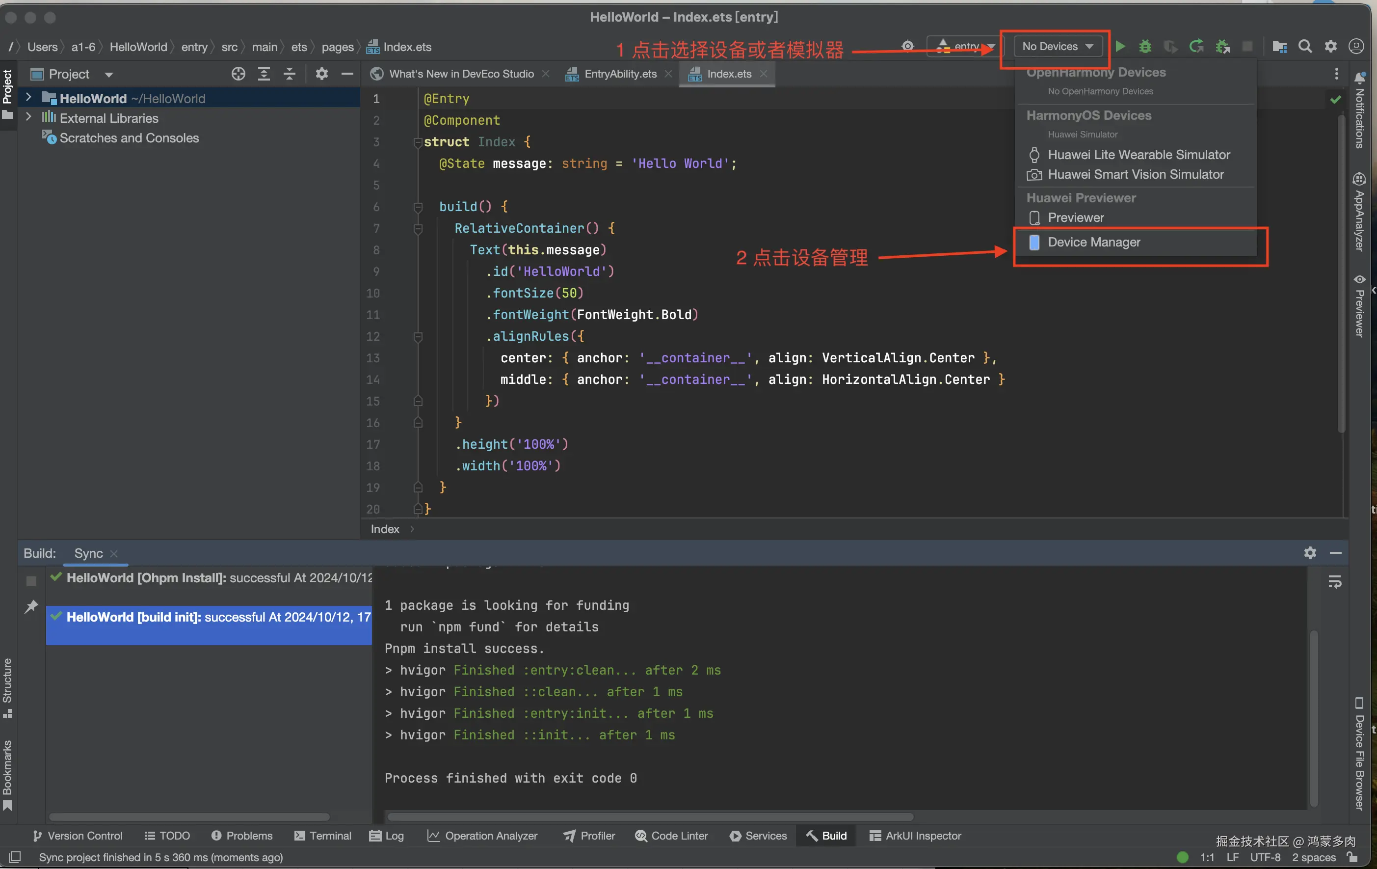The image size is (1377, 869).
Task: Click the green Run button
Action: (x=1120, y=46)
